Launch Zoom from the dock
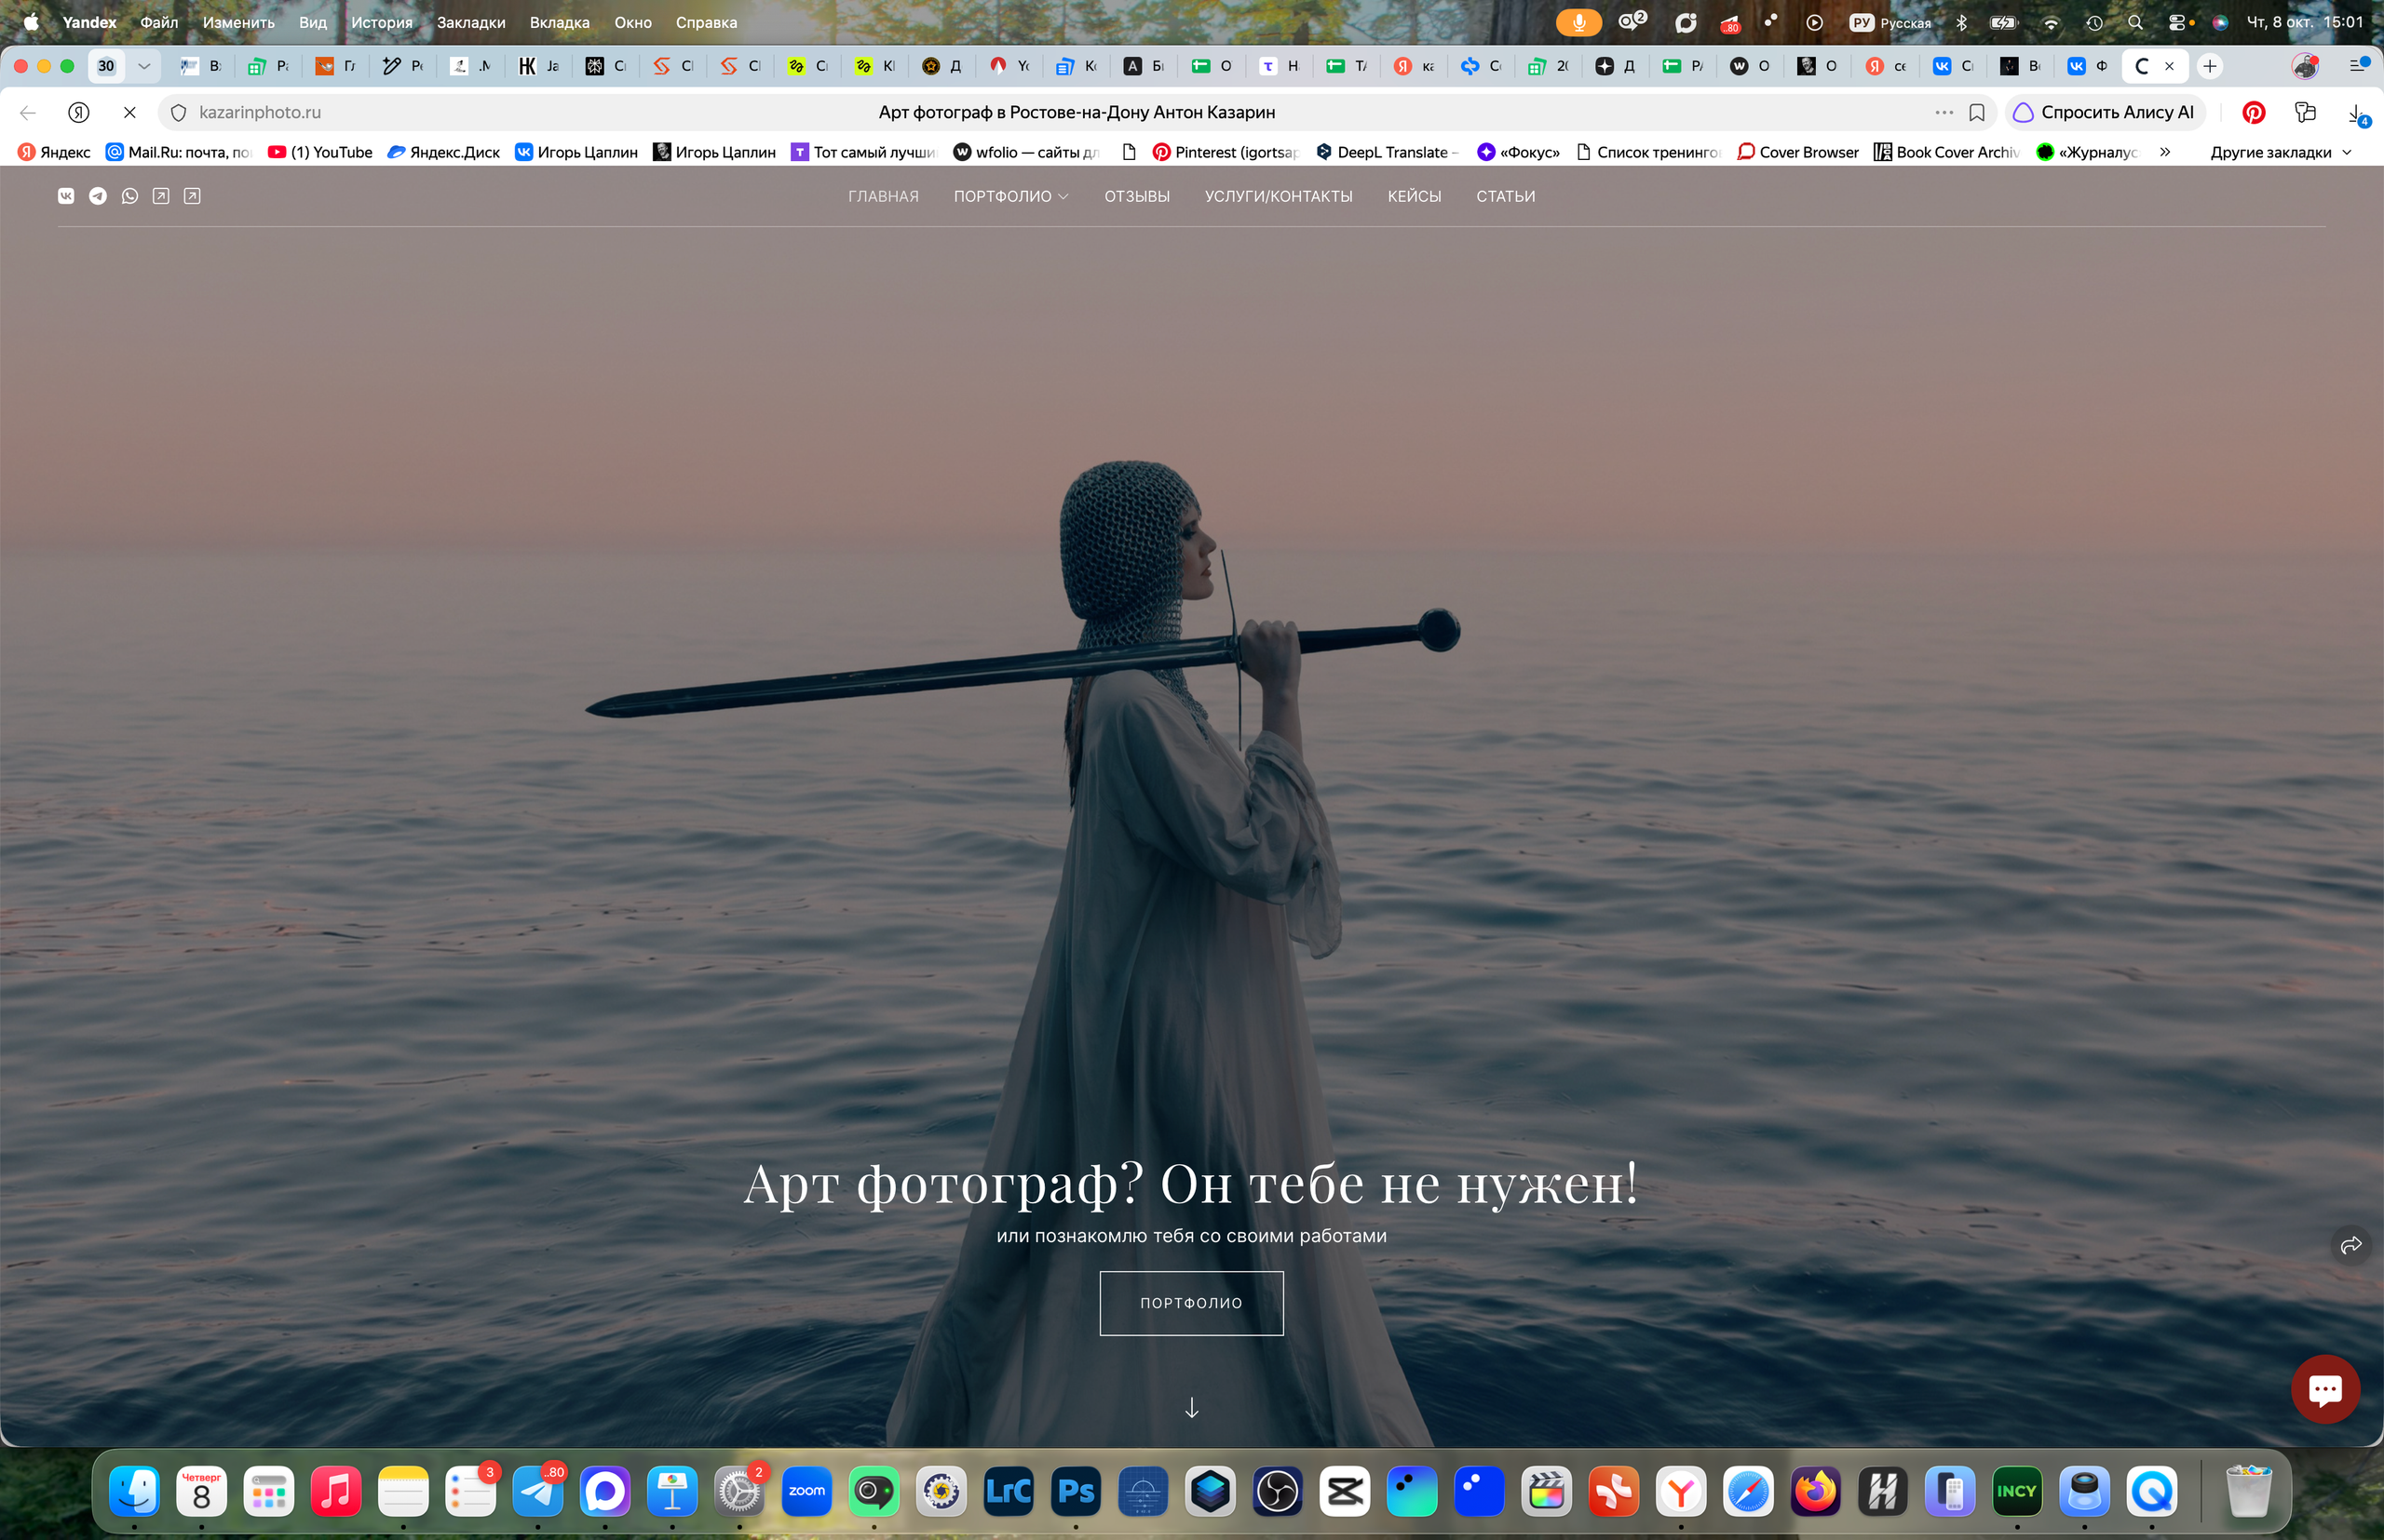This screenshot has height=1540, width=2384. [806, 1491]
